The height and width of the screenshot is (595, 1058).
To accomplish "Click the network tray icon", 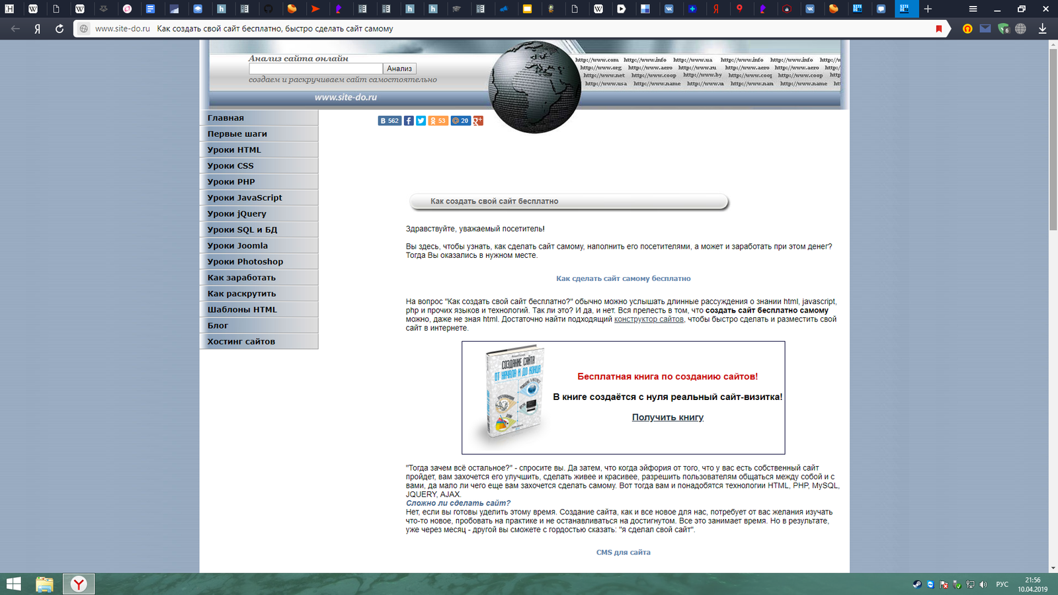I will point(970,584).
